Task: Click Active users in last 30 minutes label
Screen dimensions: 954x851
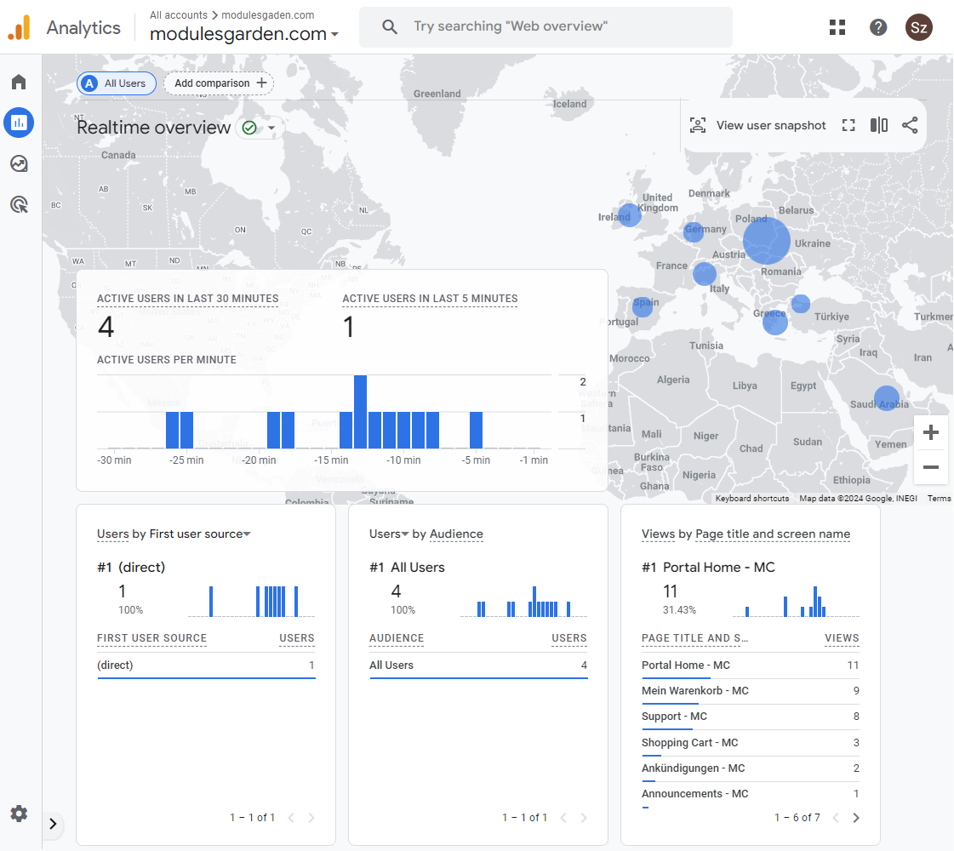Action: [x=187, y=299]
